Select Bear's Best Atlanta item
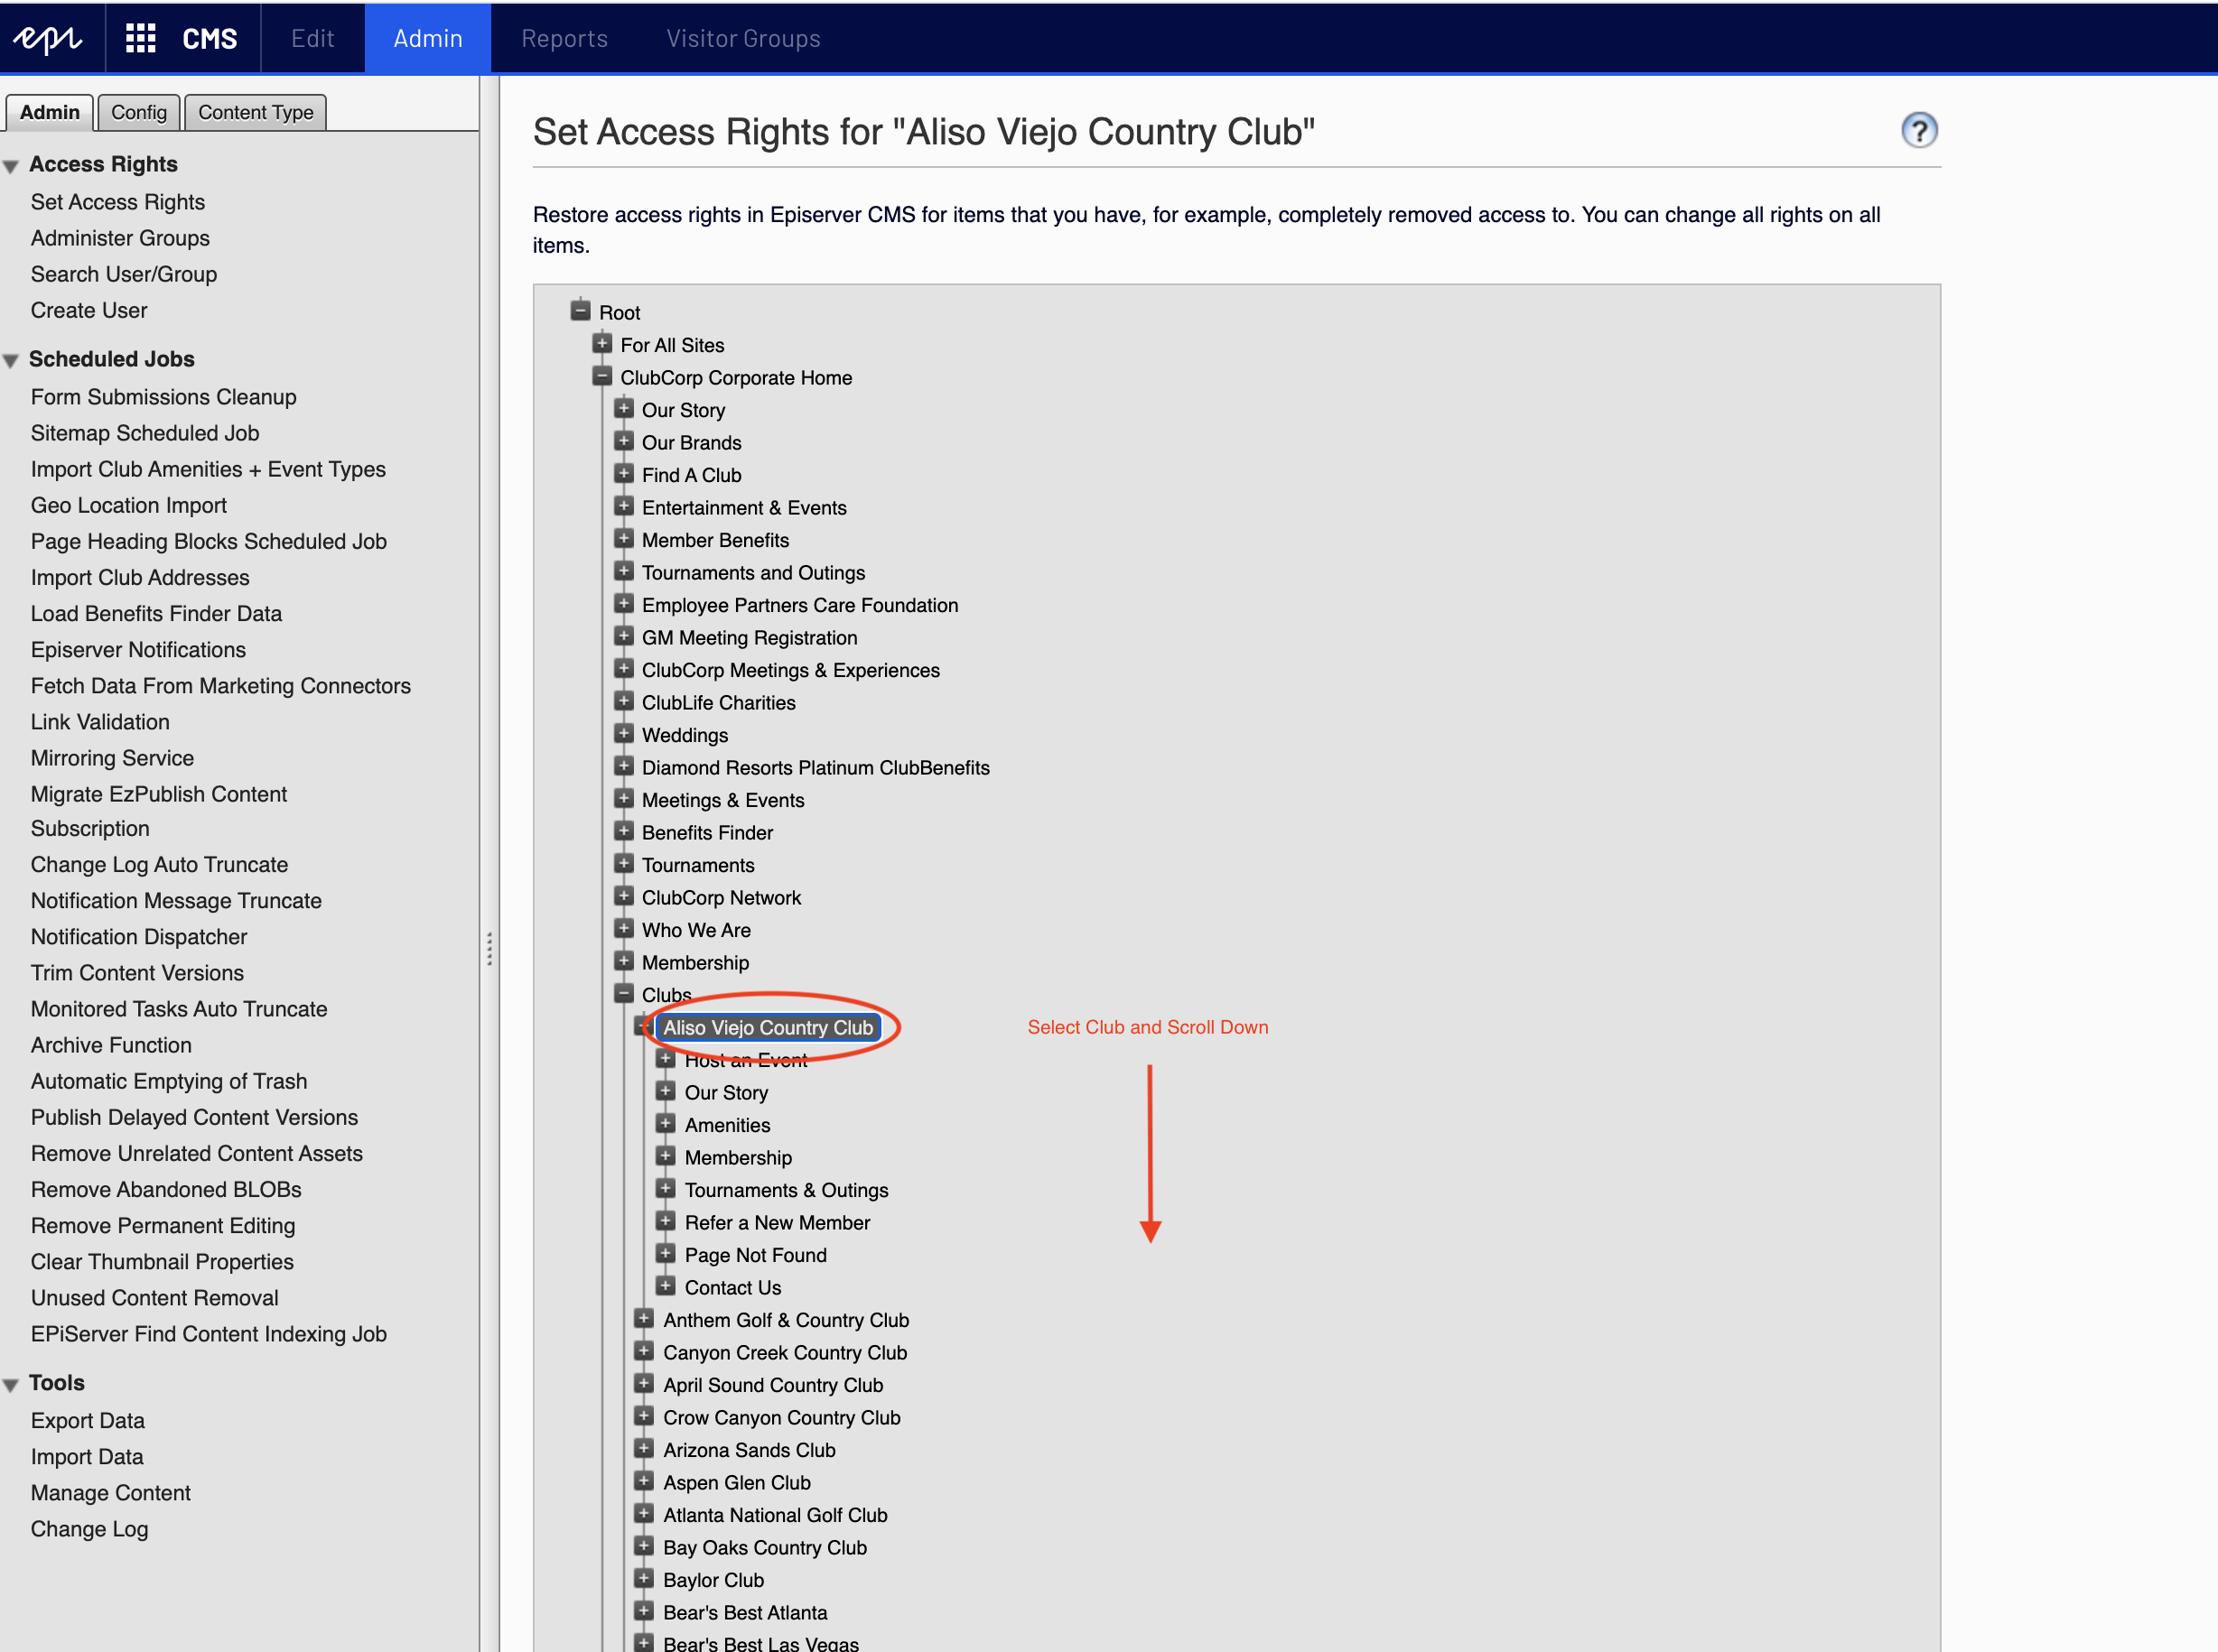The height and width of the screenshot is (1652, 2218). (745, 1612)
